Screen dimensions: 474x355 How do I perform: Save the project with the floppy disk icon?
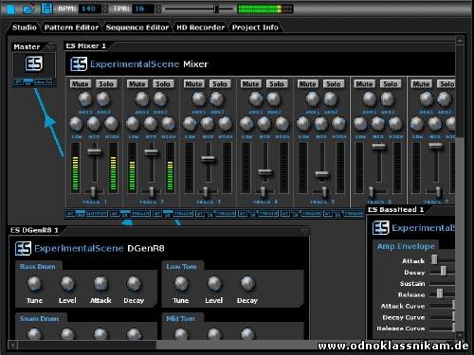coord(46,9)
